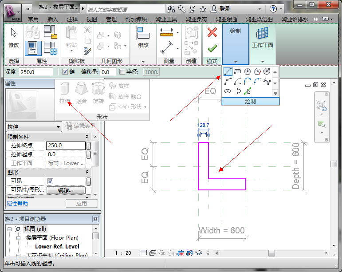Open Family Category and Parameters icon
Image resolution: width=342 pixels, height=272 pixels.
pyautogui.click(x=51, y=32)
